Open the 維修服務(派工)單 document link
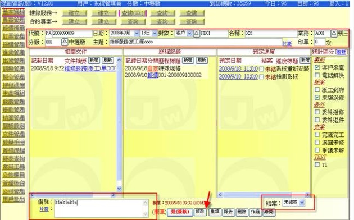 [90, 68]
